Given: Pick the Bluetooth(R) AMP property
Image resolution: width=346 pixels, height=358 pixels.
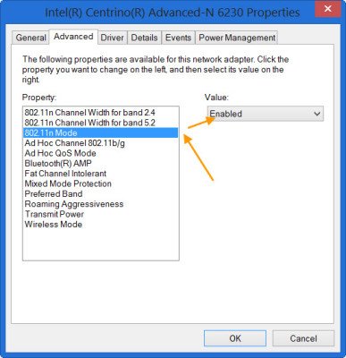Looking at the screenshot, I should [101, 163].
